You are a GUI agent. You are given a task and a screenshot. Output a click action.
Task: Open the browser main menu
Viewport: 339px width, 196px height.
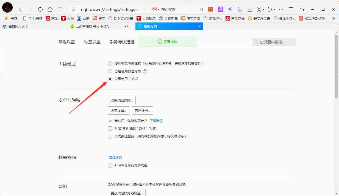(291, 9)
